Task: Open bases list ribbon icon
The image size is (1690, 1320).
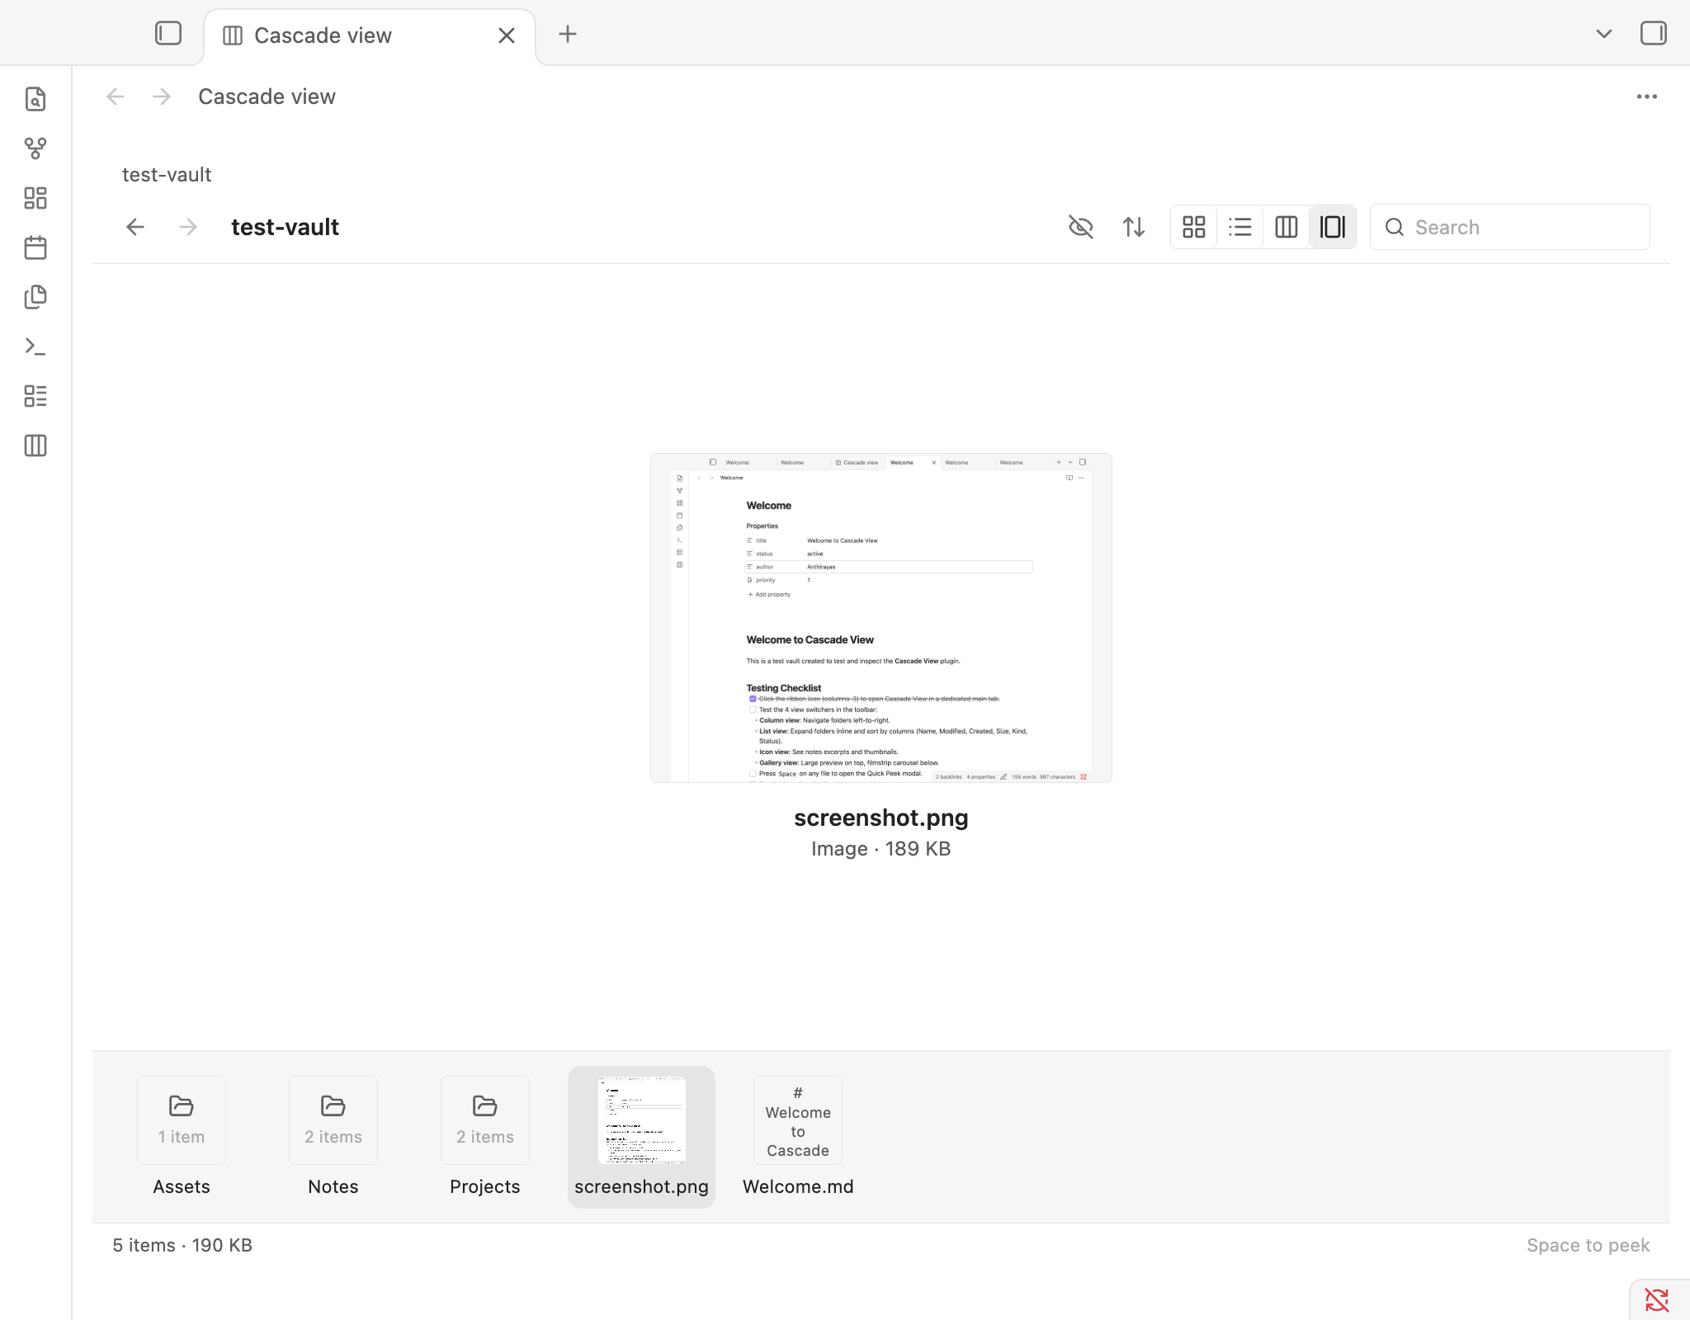Action: point(35,396)
